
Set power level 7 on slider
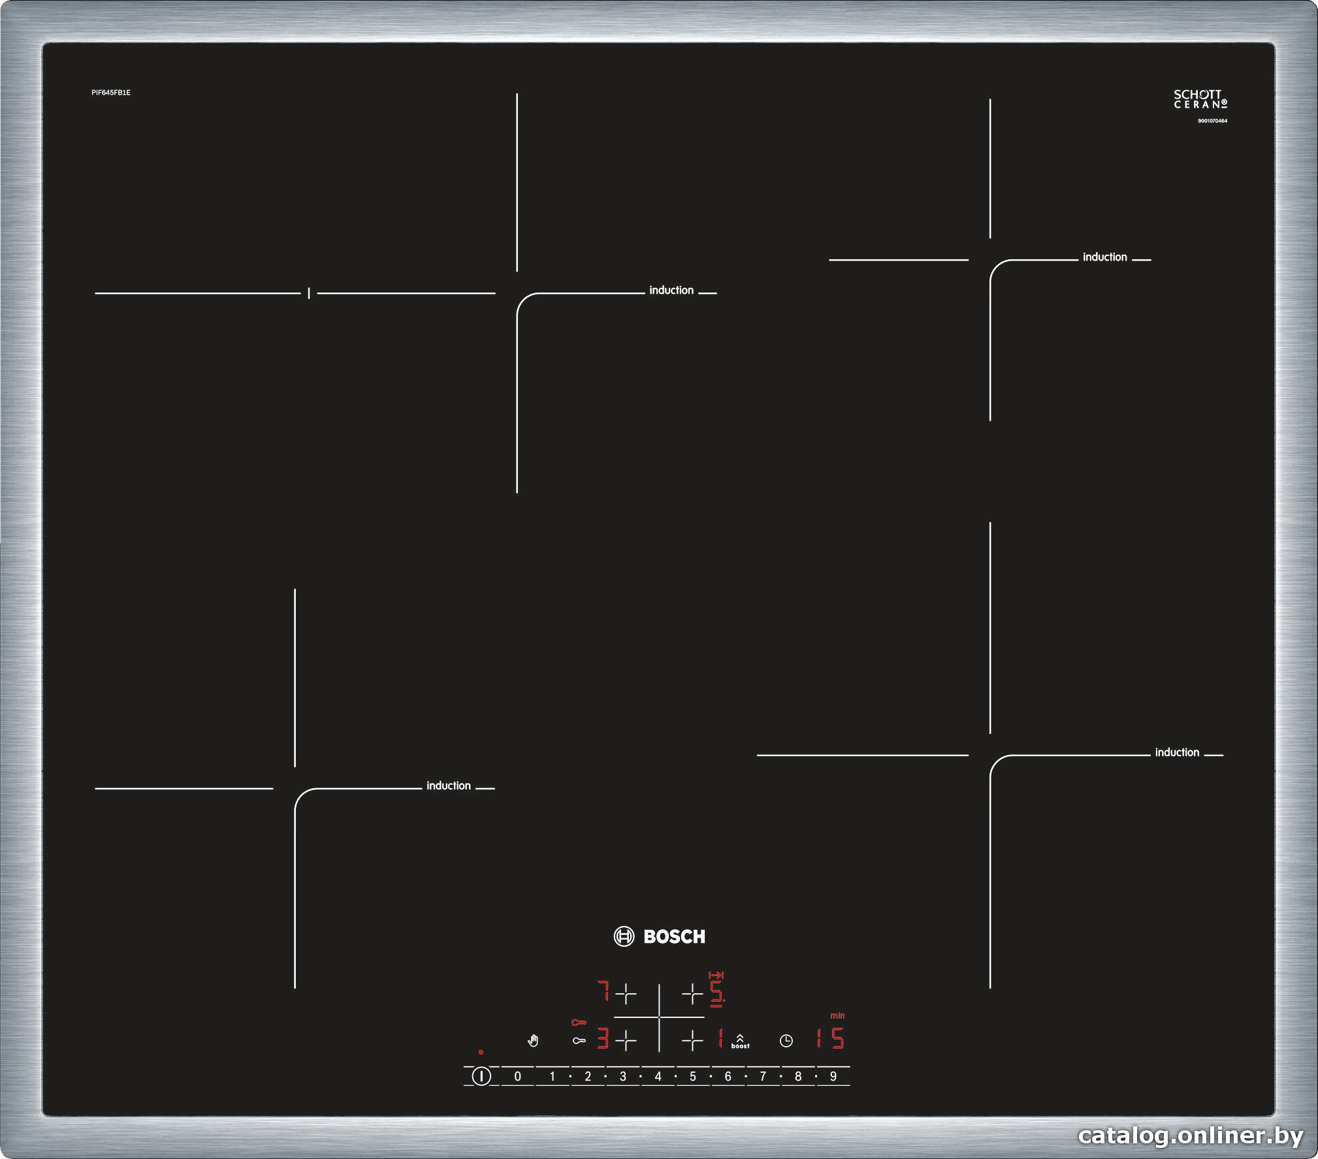[763, 1076]
